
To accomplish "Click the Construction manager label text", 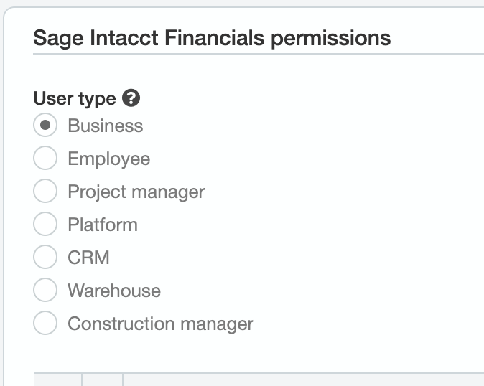I will pyautogui.click(x=161, y=324).
